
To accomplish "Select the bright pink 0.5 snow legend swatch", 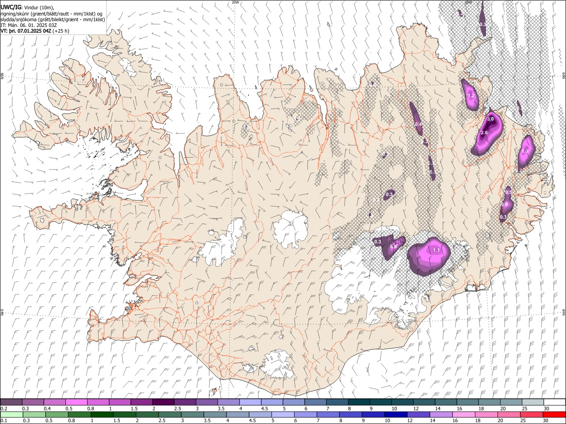I will [76, 402].
